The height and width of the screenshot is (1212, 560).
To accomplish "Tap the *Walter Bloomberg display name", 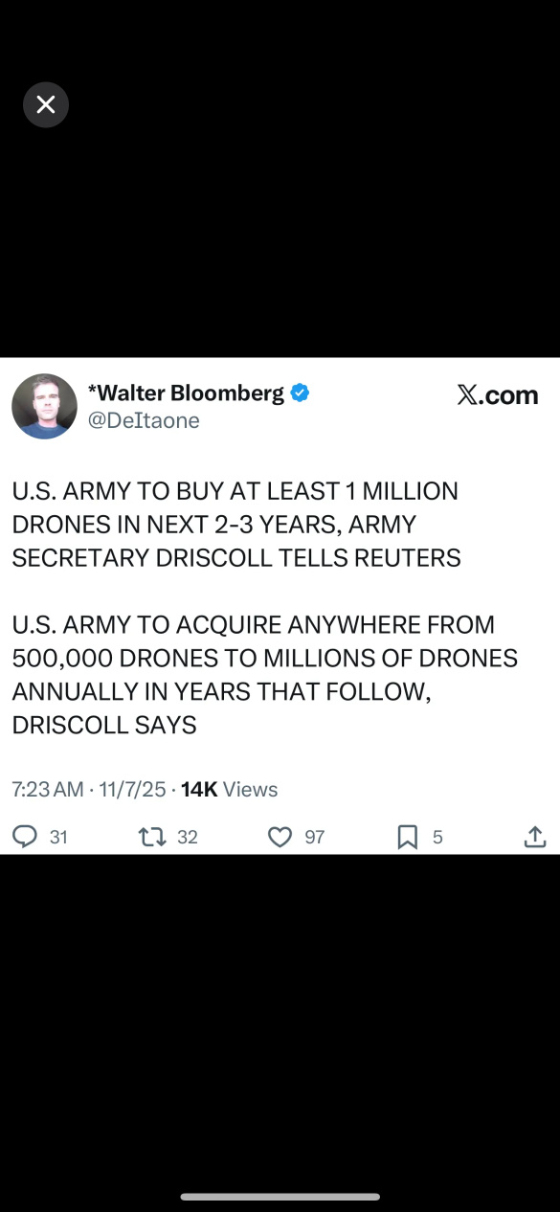I will 186,393.
